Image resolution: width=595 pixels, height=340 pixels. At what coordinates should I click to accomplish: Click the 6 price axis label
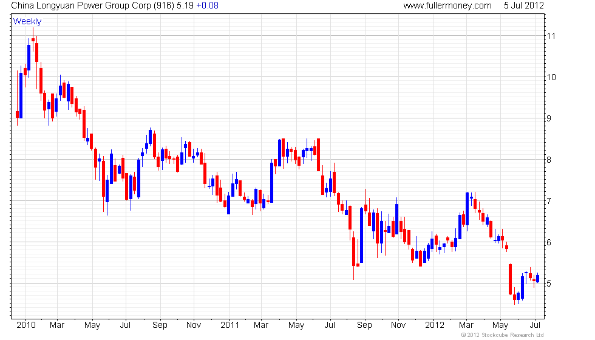coord(549,242)
